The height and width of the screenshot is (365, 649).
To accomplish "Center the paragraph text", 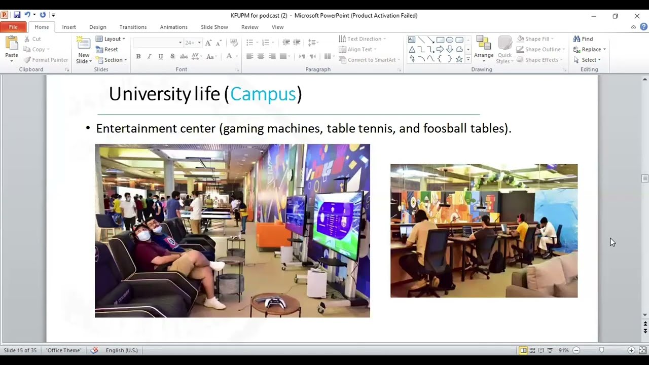I will pyautogui.click(x=261, y=56).
